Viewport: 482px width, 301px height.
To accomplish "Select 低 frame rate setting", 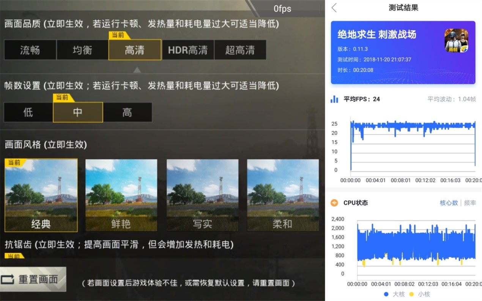I will click(x=28, y=112).
